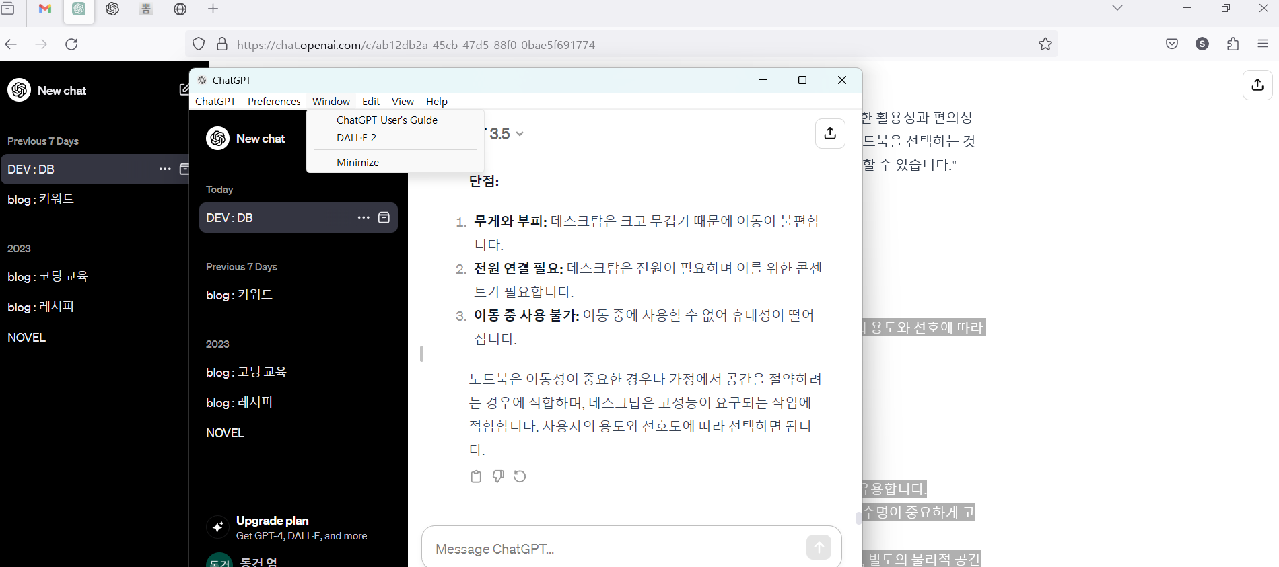Image resolution: width=1279 pixels, height=567 pixels.
Task: Open the Help menu
Action: 437,101
